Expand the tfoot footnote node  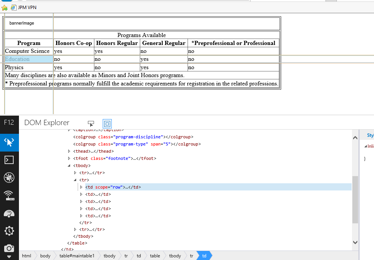pos(69,158)
